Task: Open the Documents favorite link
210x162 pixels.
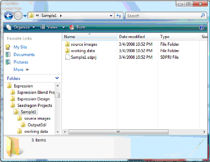Action: (x=24, y=55)
